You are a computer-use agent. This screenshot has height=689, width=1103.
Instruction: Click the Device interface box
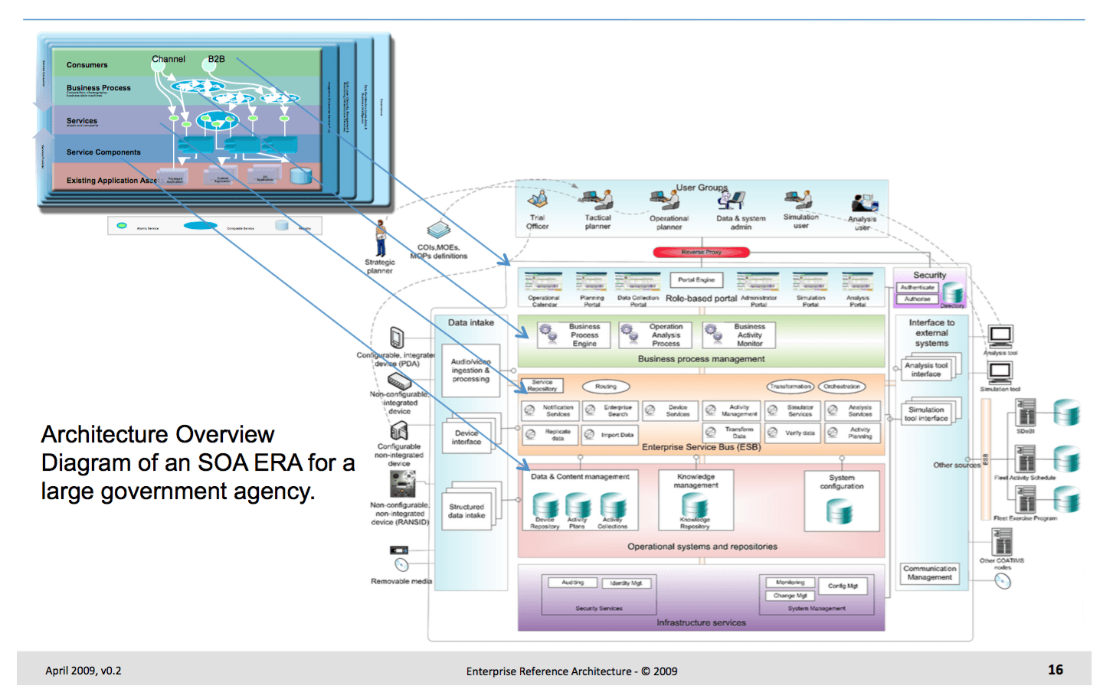click(x=466, y=437)
